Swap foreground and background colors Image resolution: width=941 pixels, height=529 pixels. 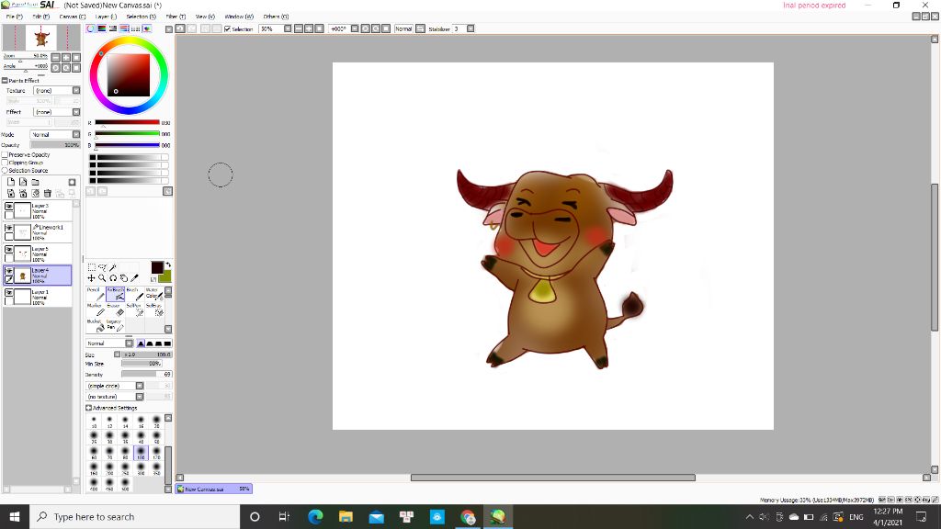tap(168, 264)
